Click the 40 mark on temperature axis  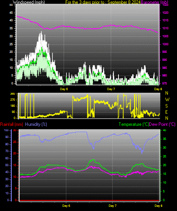pos(164,130)
